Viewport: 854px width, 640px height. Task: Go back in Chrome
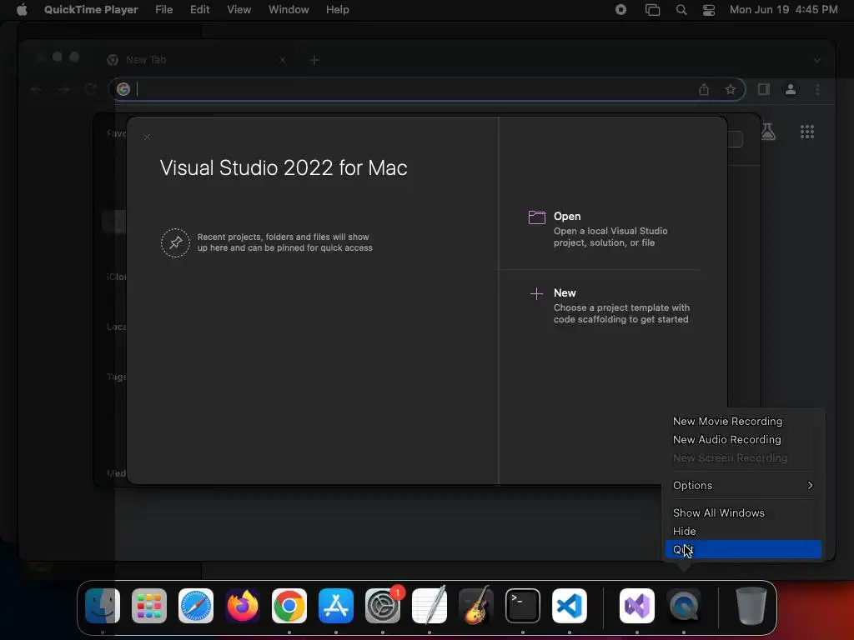coord(36,89)
